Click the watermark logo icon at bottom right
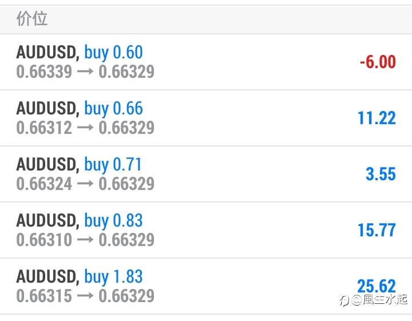 tap(344, 300)
